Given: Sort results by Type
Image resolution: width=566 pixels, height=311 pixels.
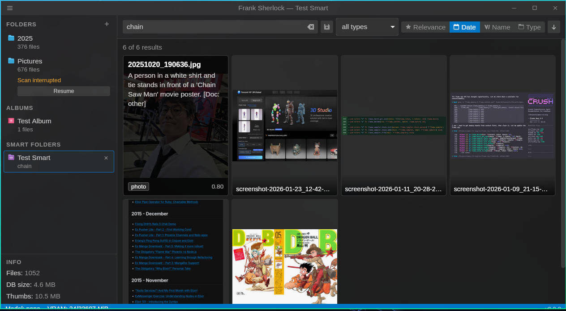Looking at the screenshot, I should [529, 27].
